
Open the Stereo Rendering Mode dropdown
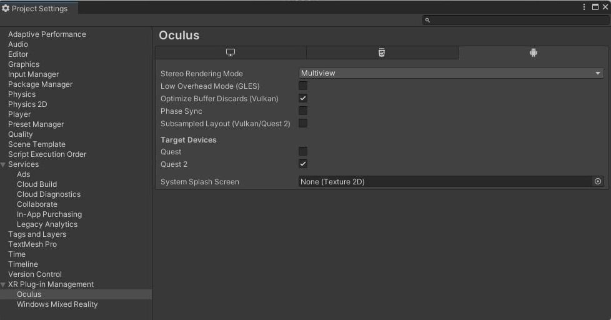click(x=451, y=73)
